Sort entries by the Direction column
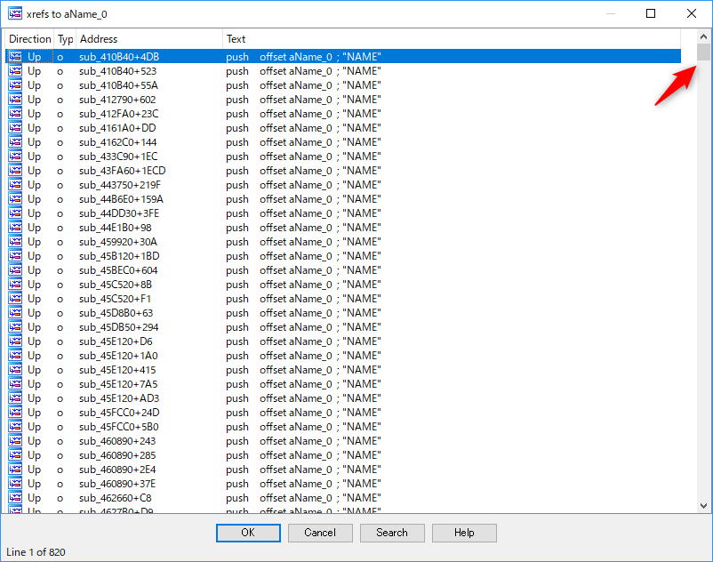The width and height of the screenshot is (713, 562). [x=29, y=38]
